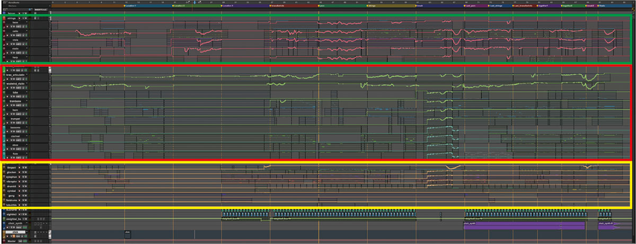The height and width of the screenshot is (244, 636).
Task: Mute the cymbal track
Action: point(26,191)
